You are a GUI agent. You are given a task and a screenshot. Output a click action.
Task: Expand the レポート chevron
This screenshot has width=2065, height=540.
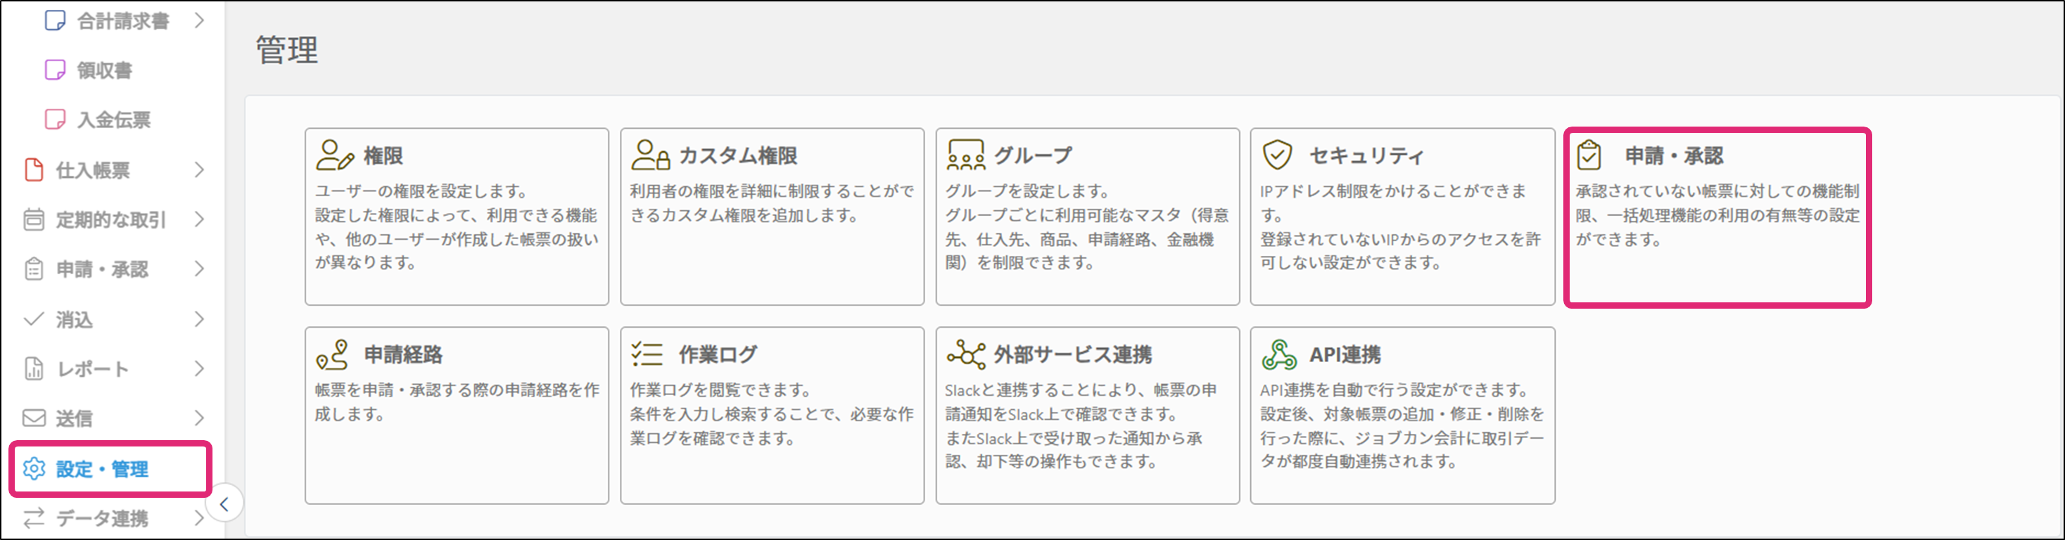click(x=200, y=368)
